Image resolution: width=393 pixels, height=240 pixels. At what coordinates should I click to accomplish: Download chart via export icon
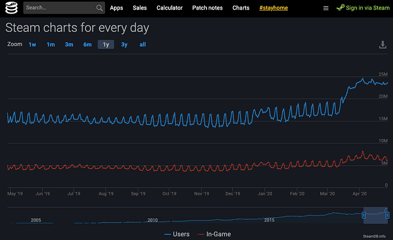pos(382,45)
